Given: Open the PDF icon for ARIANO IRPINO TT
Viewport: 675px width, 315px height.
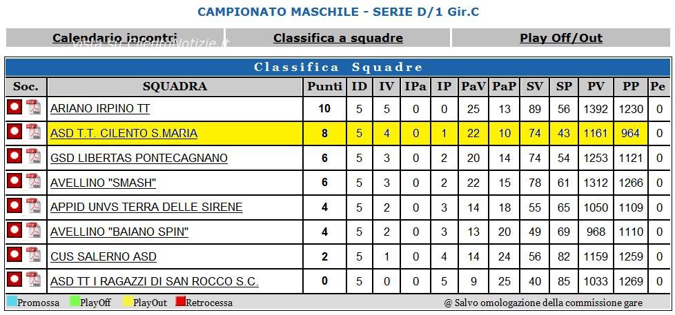Looking at the screenshot, I should point(34,108).
